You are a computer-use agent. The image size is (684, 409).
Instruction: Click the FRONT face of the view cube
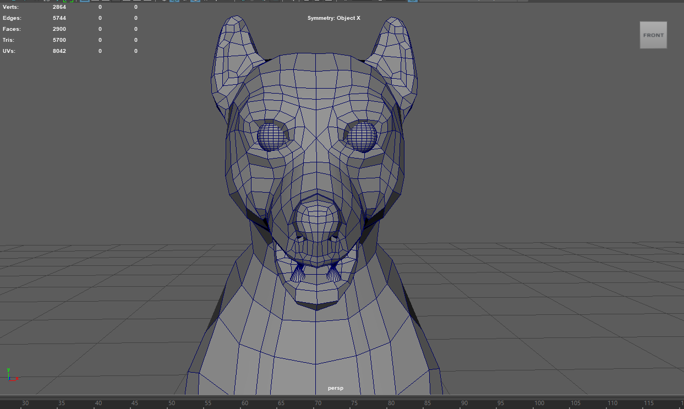653,35
